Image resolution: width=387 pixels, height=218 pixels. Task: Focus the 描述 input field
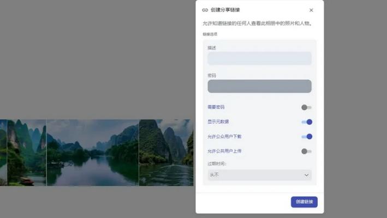pyautogui.click(x=259, y=58)
